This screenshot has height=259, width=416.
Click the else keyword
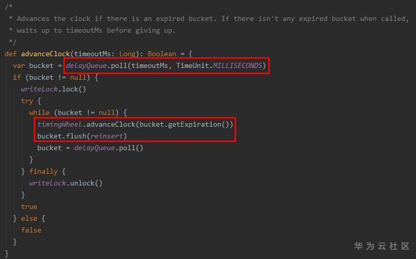(29, 218)
